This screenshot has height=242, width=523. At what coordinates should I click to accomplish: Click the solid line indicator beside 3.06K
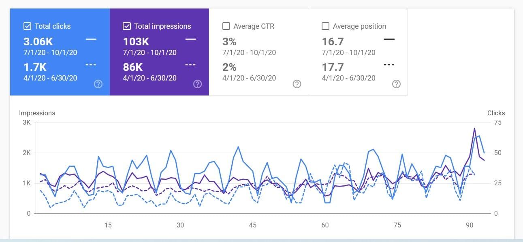point(91,39)
